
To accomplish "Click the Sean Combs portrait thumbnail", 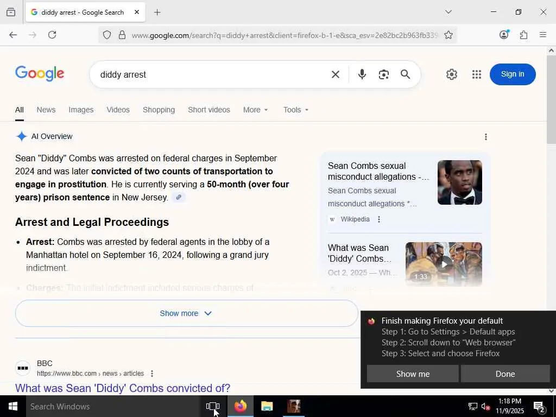I will pyautogui.click(x=459, y=182).
